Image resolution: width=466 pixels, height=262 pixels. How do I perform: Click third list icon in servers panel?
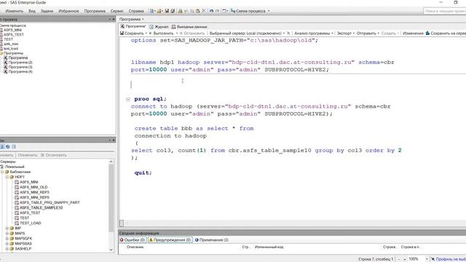point(14,147)
